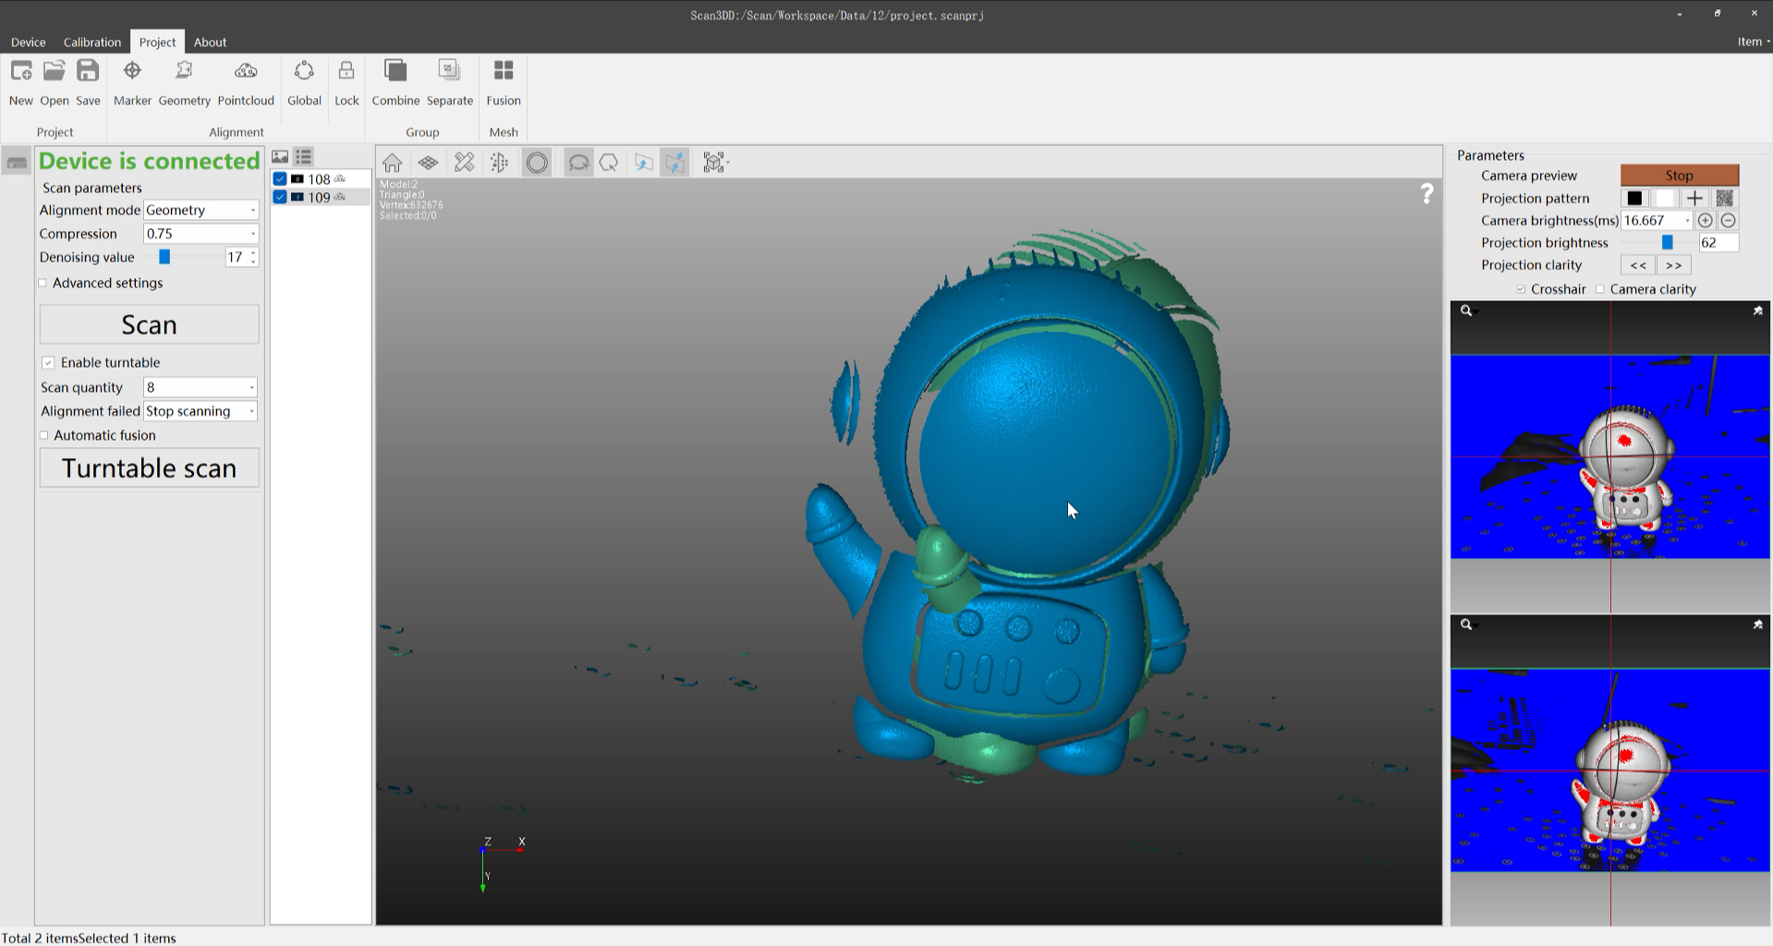Decrease projection clarity with << button

point(1638,266)
